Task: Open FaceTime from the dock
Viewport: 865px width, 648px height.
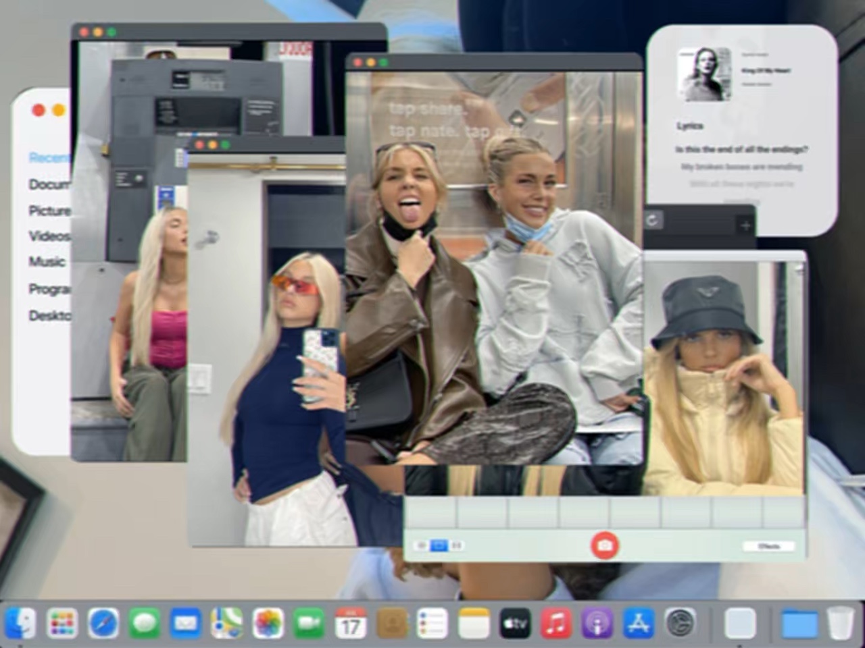Action: 309,623
